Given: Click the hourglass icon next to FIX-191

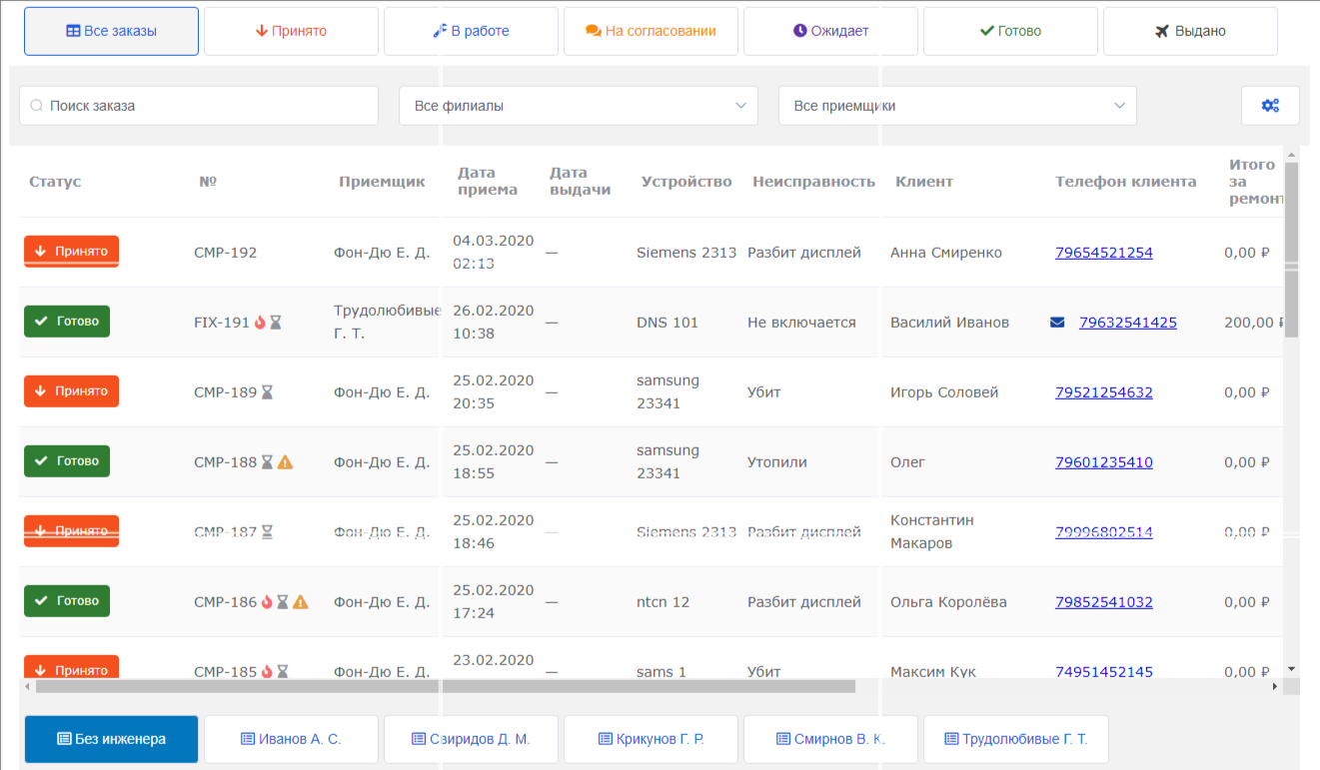Looking at the screenshot, I should pos(276,323).
